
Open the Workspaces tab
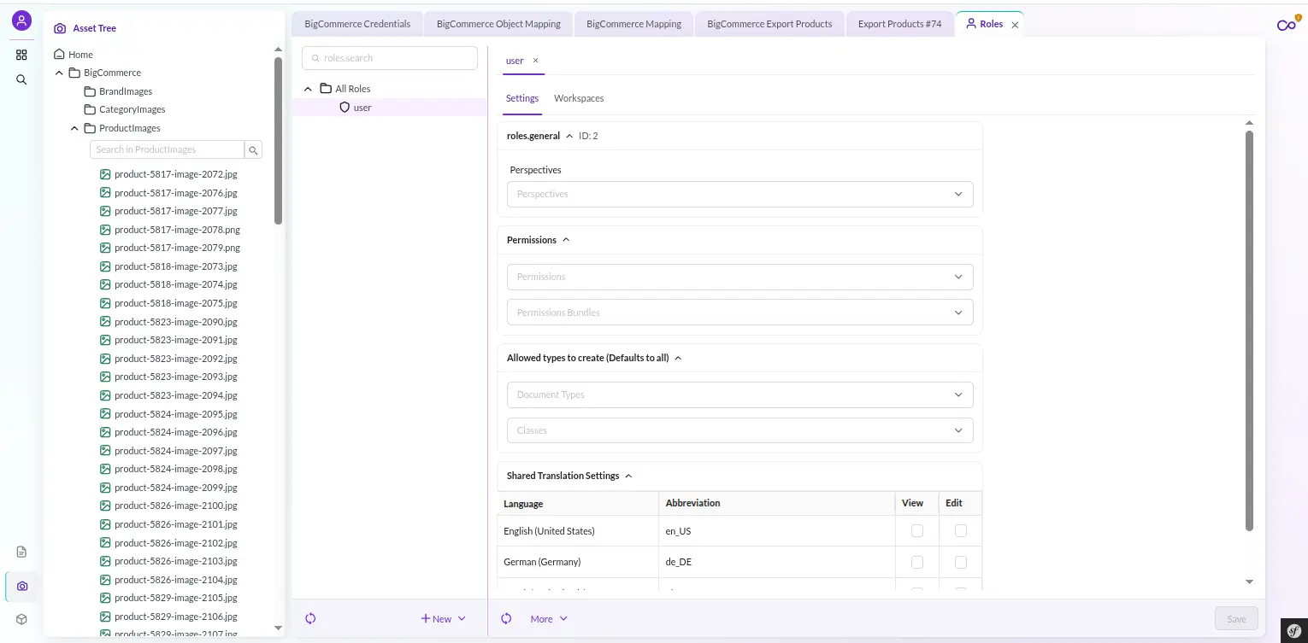[x=579, y=98]
